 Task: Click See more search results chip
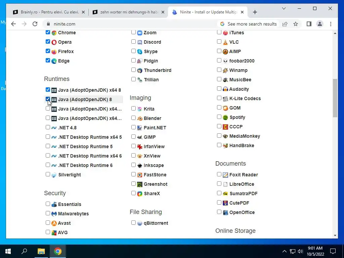[249, 24]
